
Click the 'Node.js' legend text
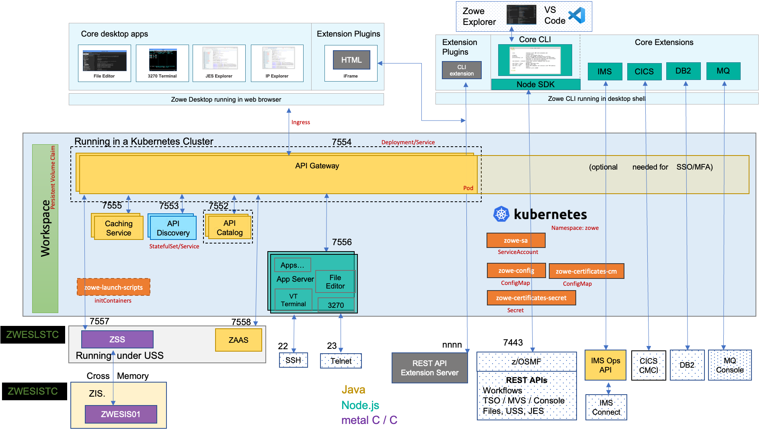(360, 405)
